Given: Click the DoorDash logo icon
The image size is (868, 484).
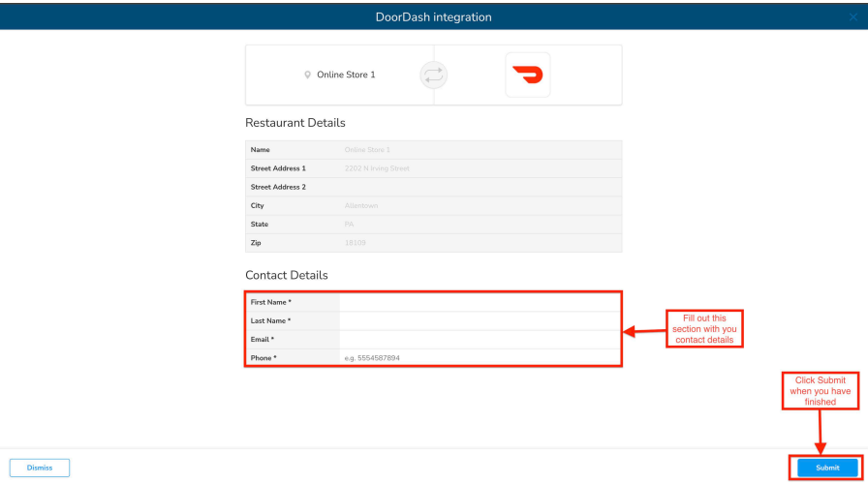Looking at the screenshot, I should click(x=528, y=75).
